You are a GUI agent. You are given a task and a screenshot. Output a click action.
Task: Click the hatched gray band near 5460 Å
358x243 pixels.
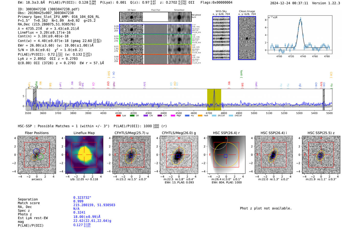click(x=324, y=99)
